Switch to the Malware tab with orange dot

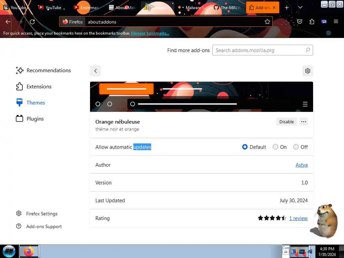[x=192, y=8]
